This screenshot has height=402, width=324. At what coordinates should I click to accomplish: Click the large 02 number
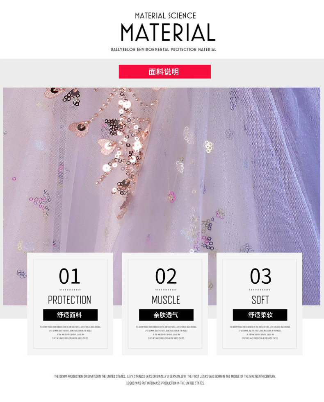tap(166, 276)
